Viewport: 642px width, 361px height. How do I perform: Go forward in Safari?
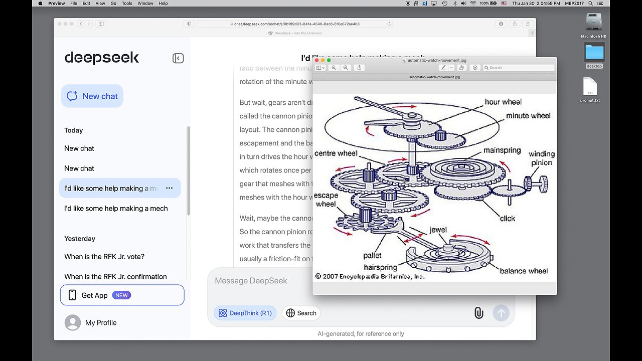[88, 24]
